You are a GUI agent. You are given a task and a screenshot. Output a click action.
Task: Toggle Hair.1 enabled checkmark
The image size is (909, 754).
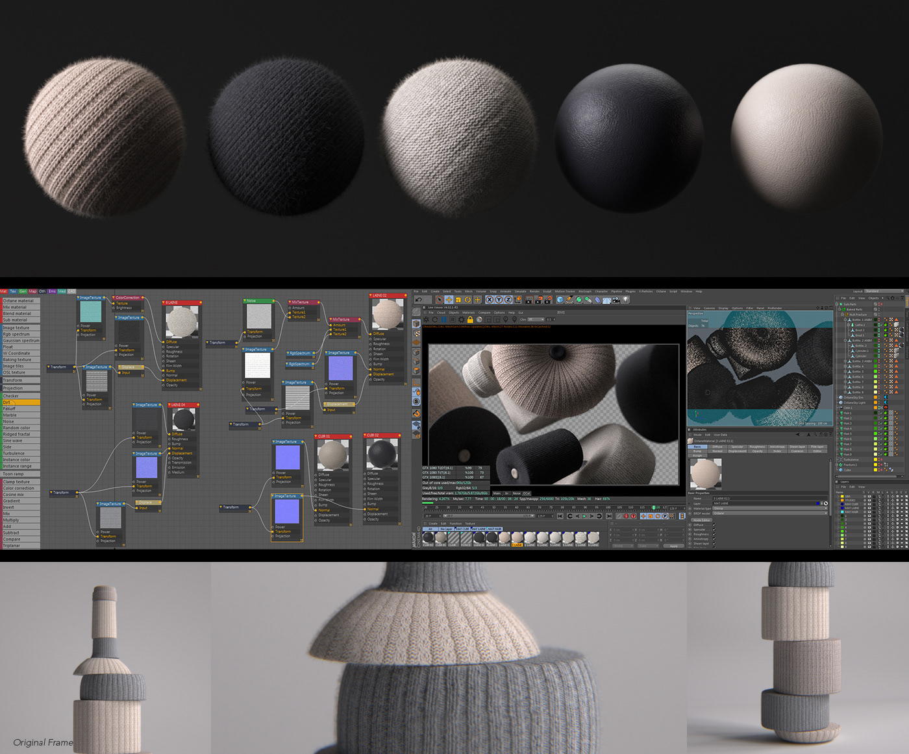click(881, 413)
